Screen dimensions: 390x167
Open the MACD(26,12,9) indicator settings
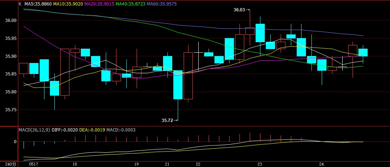pyautogui.click(x=34, y=130)
